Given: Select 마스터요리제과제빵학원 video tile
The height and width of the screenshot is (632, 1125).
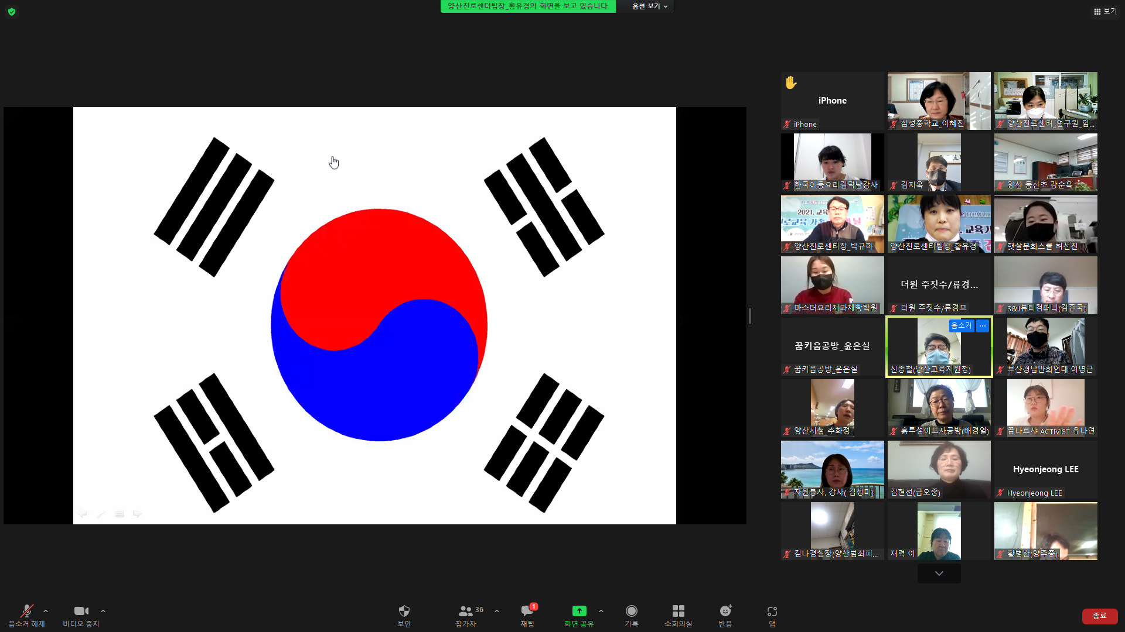Looking at the screenshot, I should point(832,285).
